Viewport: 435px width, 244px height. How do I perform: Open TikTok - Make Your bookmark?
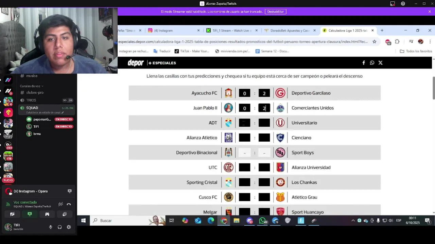click(x=192, y=51)
